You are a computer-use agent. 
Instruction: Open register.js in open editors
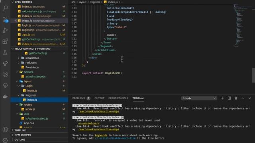point(39,30)
